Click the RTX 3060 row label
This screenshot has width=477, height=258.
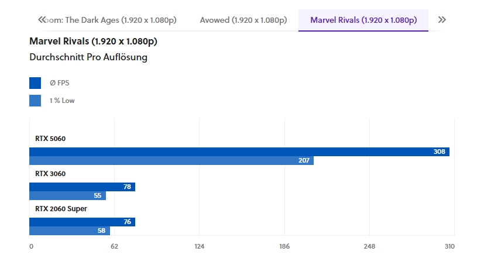(x=50, y=174)
